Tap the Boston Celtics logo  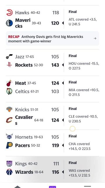pos(9,91)
